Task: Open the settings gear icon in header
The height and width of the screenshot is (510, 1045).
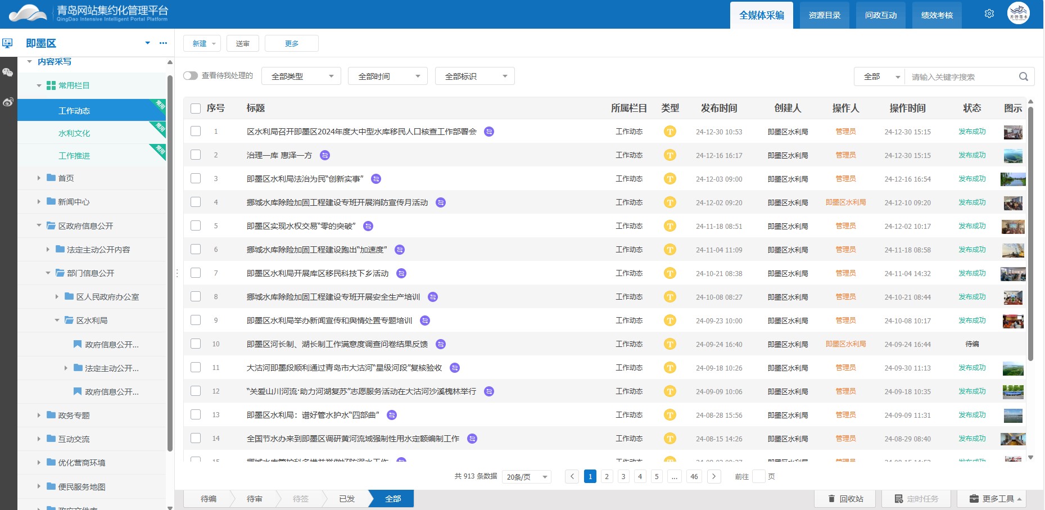Action: pos(989,13)
